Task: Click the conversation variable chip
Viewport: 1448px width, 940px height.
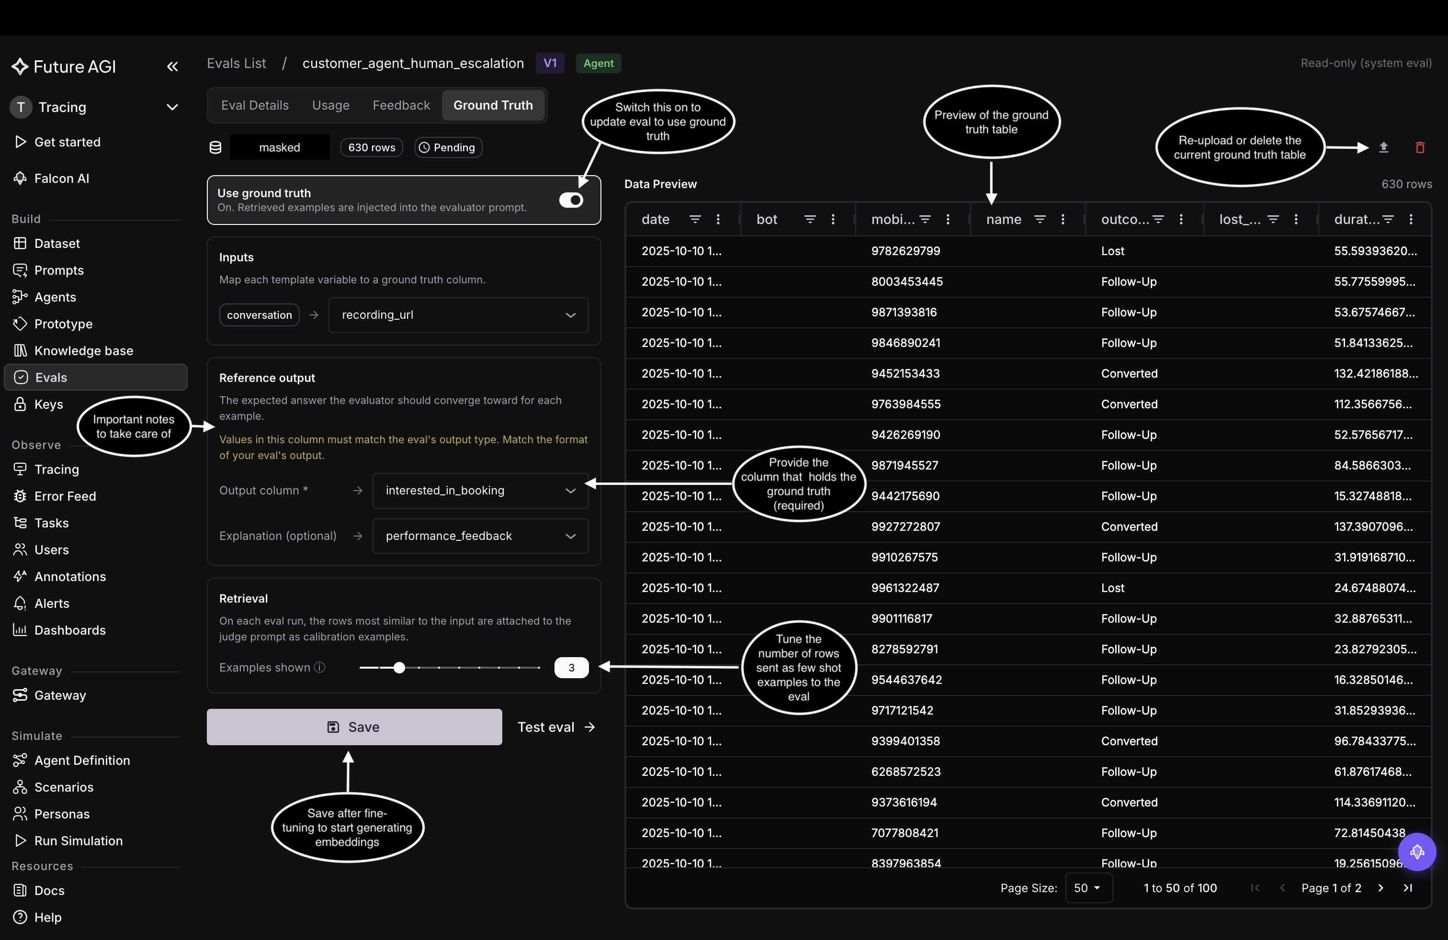Action: pos(259,314)
